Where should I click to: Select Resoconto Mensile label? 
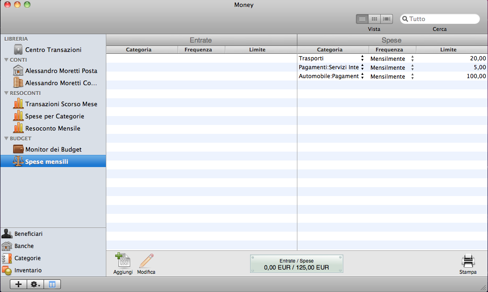tap(53, 128)
